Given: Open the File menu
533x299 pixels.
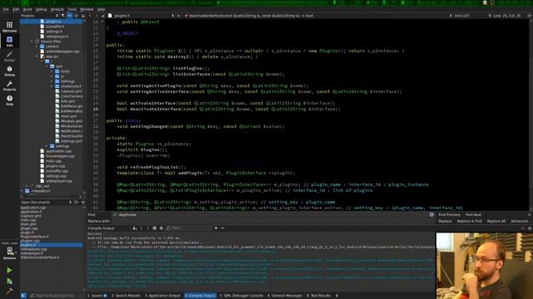Looking at the screenshot, I should [6, 9].
